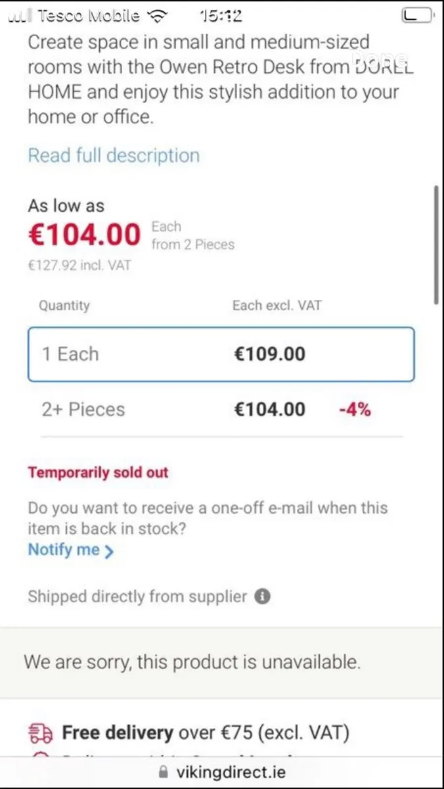Tap the 15:12 clock in status bar

[x=221, y=16]
